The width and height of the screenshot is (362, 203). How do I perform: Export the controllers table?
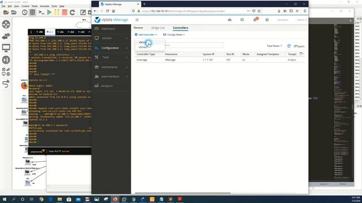[x=299, y=46]
